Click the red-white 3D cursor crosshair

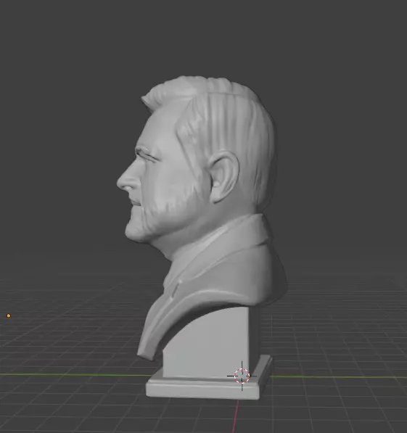pyautogui.click(x=242, y=376)
